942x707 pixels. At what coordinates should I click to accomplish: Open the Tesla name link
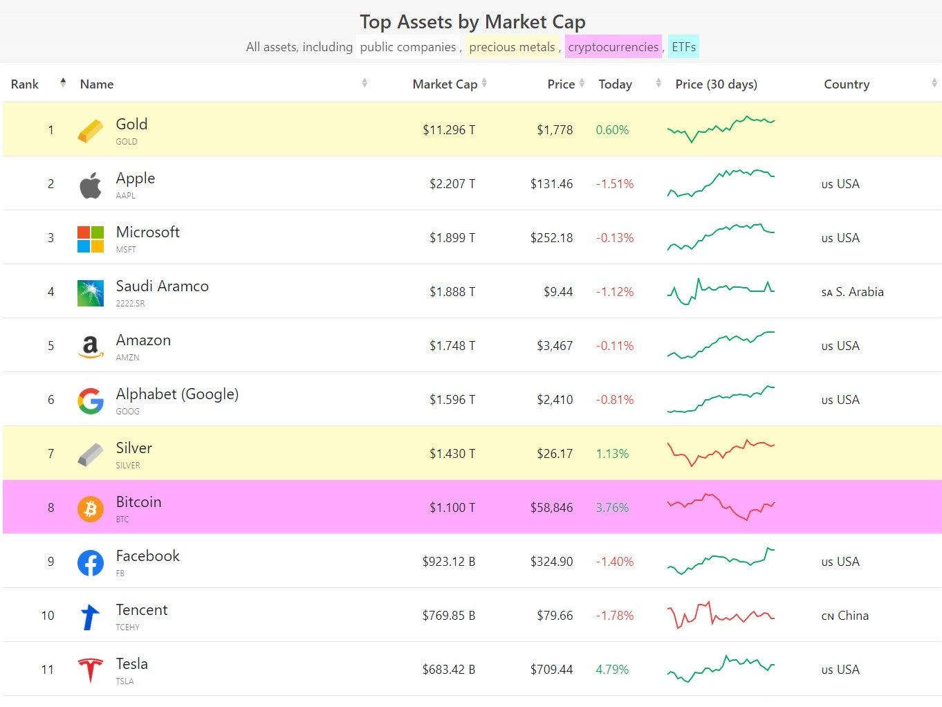tap(131, 663)
